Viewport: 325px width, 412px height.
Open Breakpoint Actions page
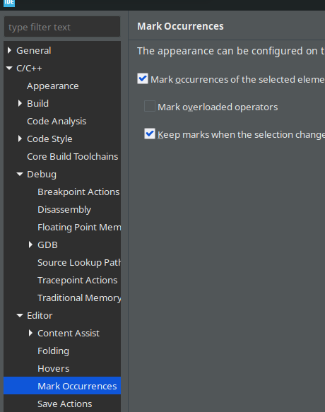[78, 192]
